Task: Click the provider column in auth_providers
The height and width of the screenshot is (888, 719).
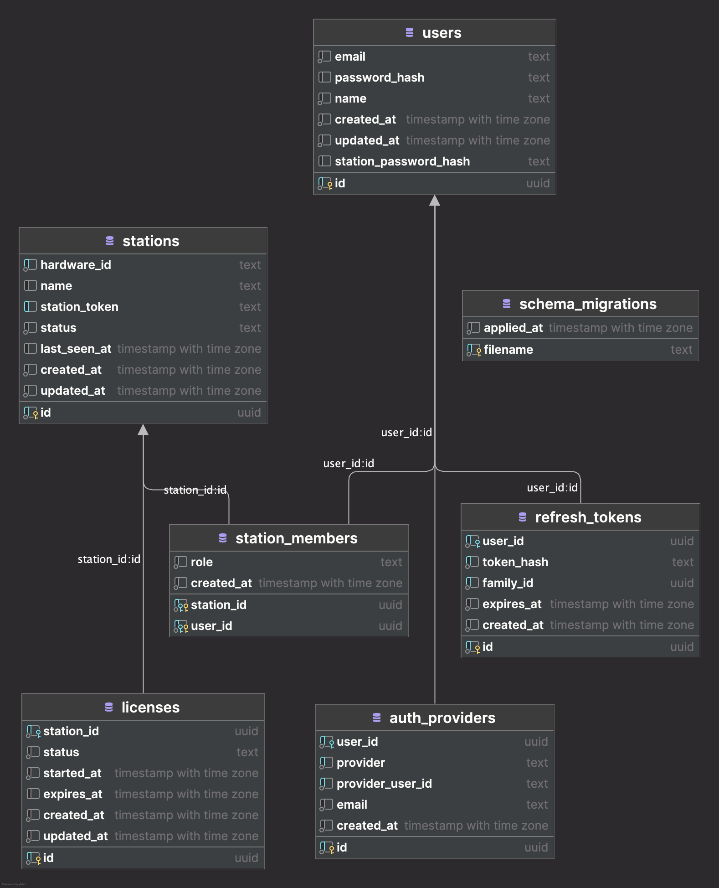Action: 435,763
